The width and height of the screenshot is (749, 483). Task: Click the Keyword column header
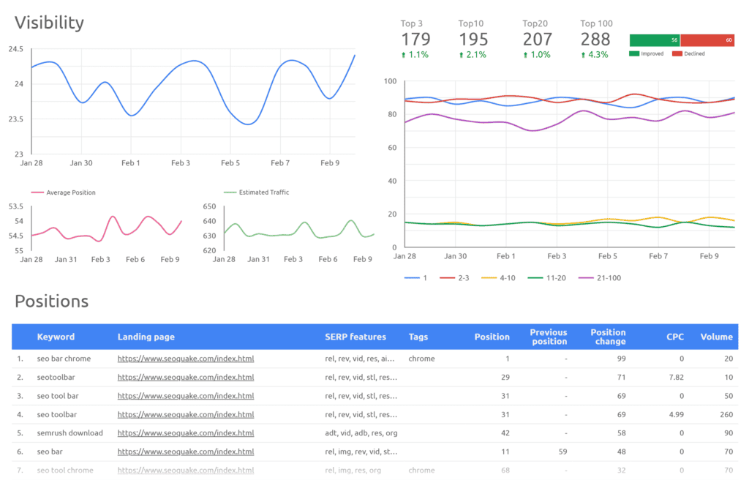56,337
